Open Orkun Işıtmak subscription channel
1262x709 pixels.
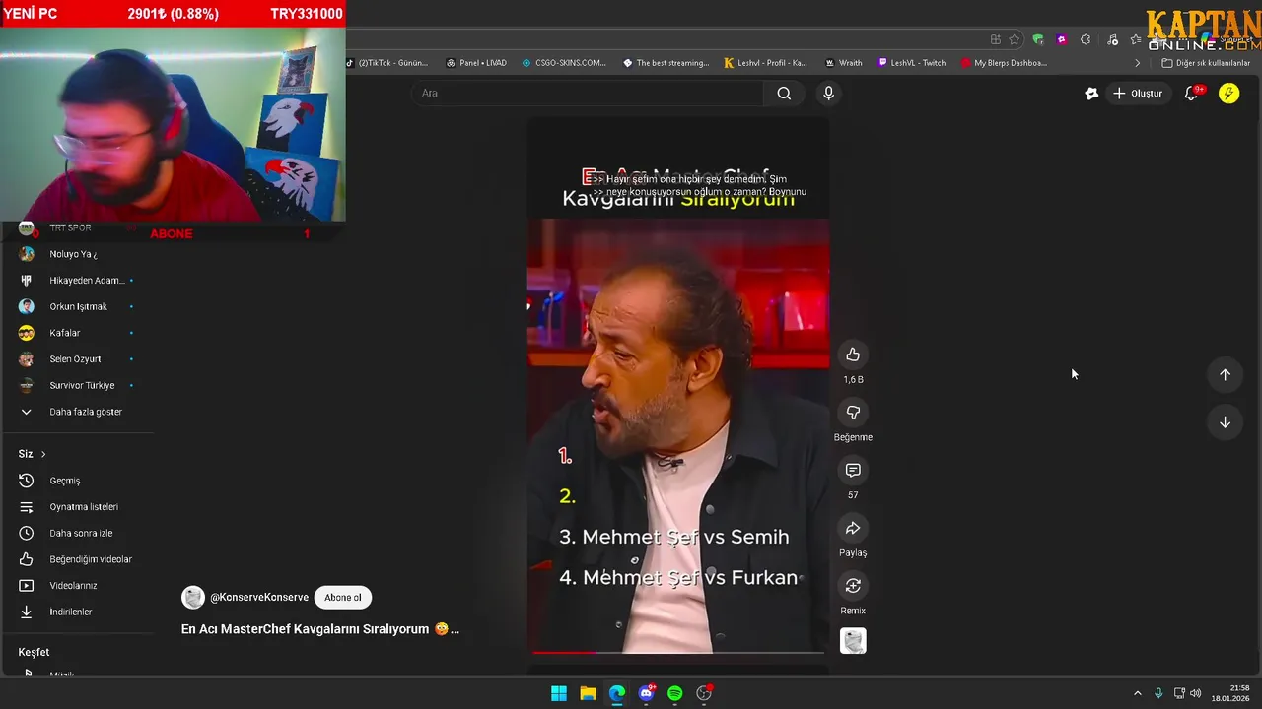pyautogui.click(x=77, y=306)
